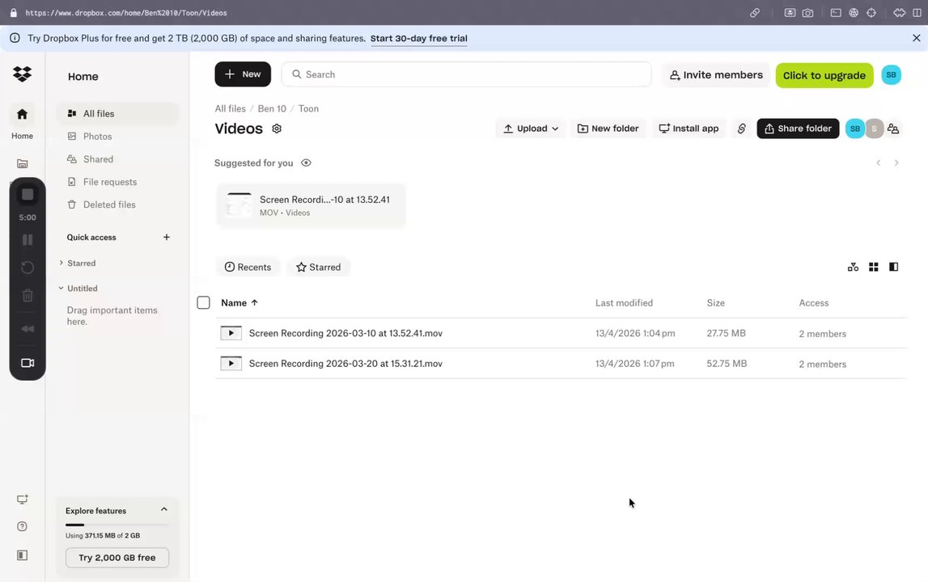Click Invite members
Image resolution: width=928 pixels, height=582 pixels.
tap(716, 75)
